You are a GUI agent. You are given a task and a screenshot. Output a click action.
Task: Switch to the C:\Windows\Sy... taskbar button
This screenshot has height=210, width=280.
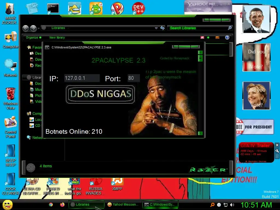point(160,205)
